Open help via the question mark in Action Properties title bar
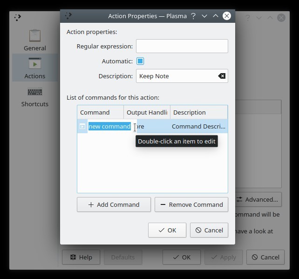 click(193, 16)
